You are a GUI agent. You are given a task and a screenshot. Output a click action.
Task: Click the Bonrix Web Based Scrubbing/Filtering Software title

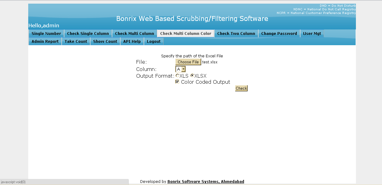192,19
